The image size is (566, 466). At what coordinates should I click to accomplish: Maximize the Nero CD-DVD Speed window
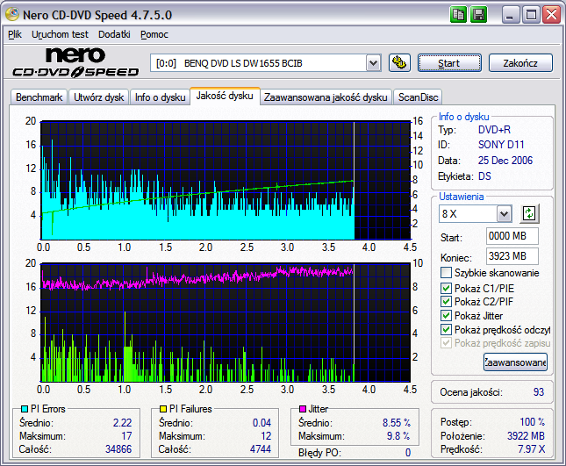click(531, 15)
